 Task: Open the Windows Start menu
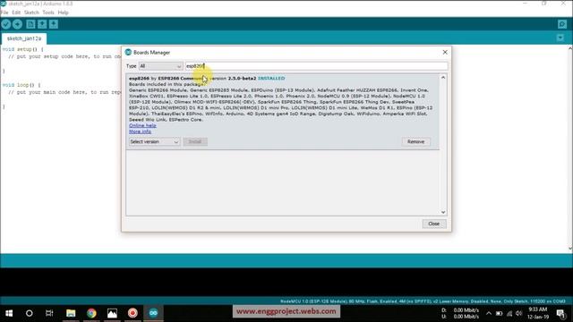tap(9, 313)
